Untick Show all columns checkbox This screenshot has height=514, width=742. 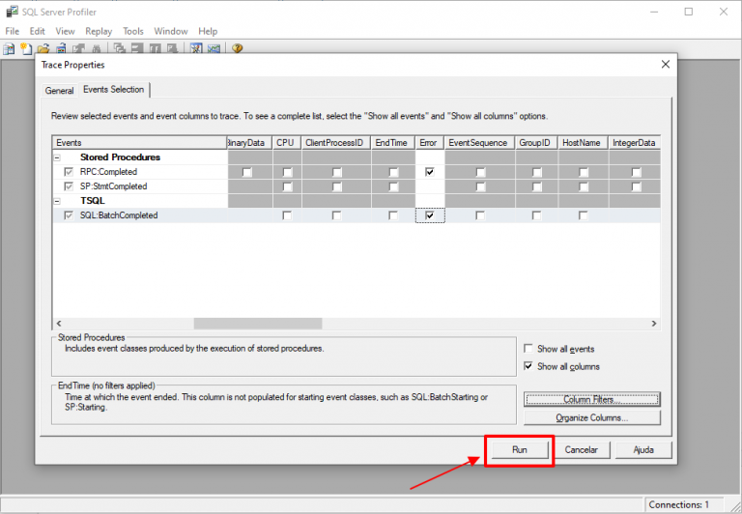coord(528,366)
